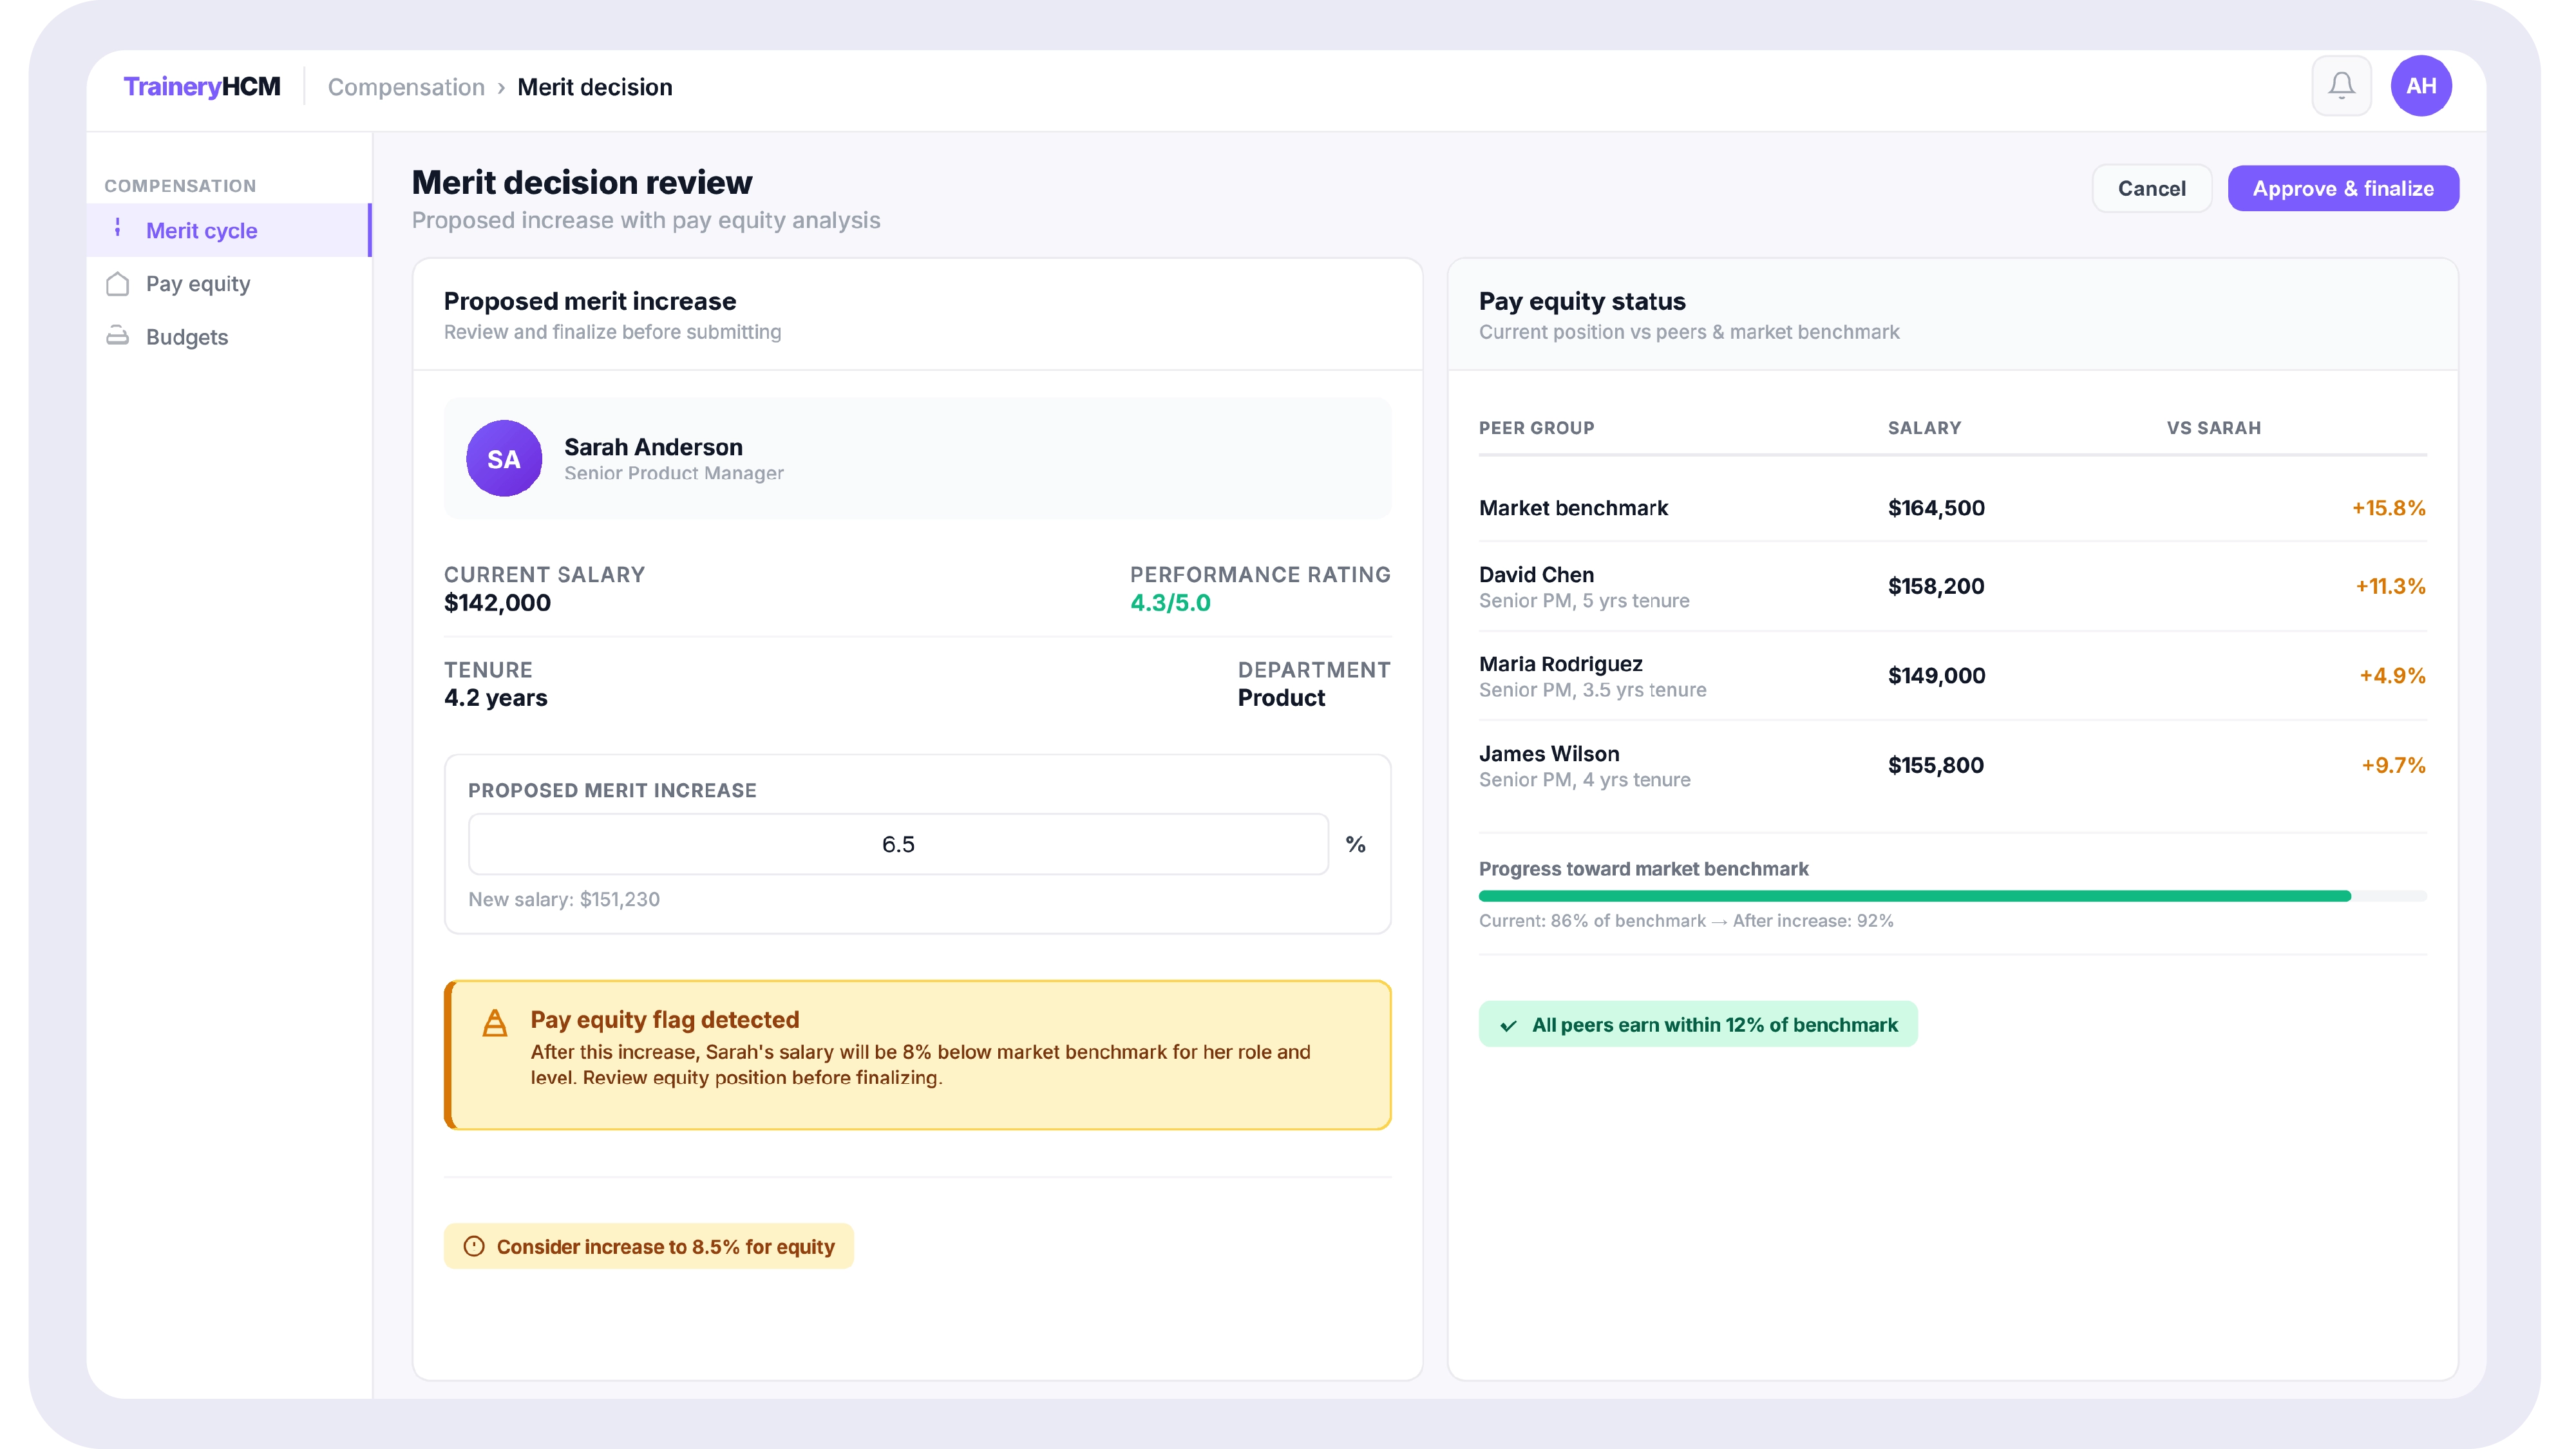
Task: Click the SALARY column header
Action: point(1924,428)
